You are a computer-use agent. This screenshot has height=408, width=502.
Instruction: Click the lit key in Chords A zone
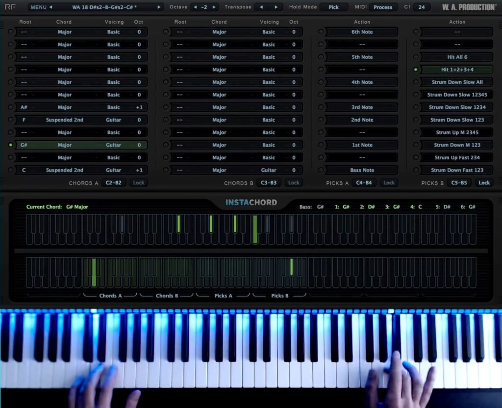pos(94,272)
